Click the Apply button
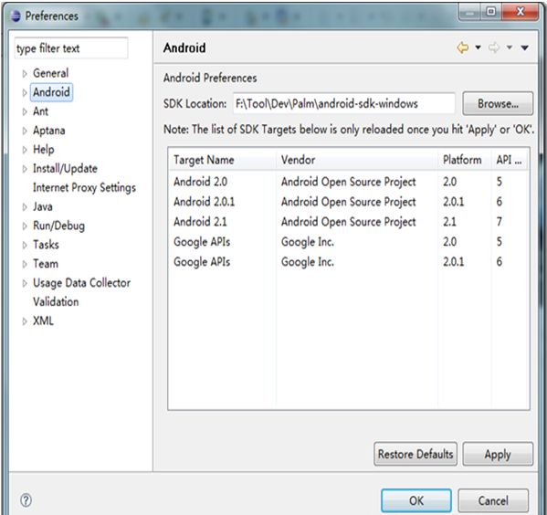 point(498,454)
